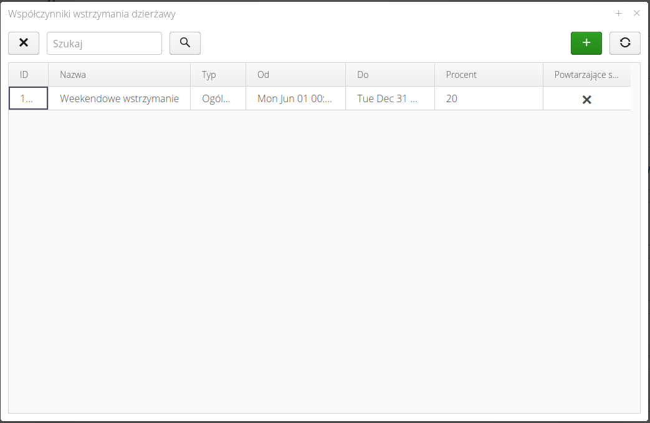Click the Tue Dec 31 end date cell

(390, 98)
